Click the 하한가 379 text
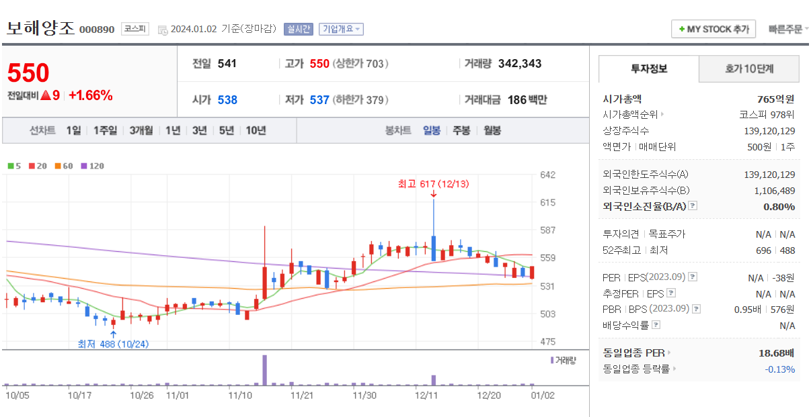 (361, 100)
